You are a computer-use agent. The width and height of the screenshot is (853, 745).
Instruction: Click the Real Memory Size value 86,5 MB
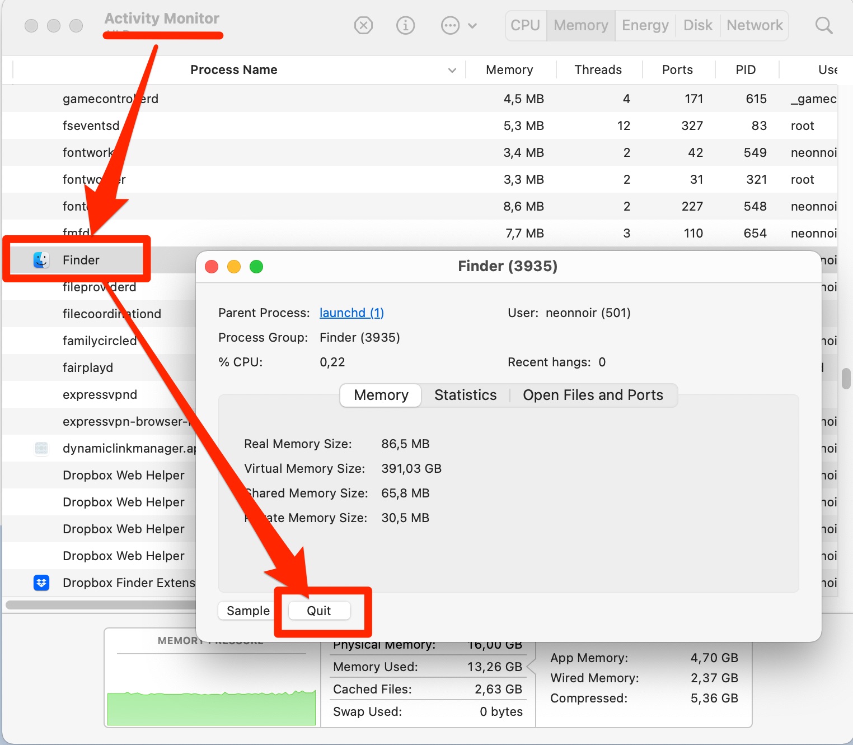pos(405,444)
